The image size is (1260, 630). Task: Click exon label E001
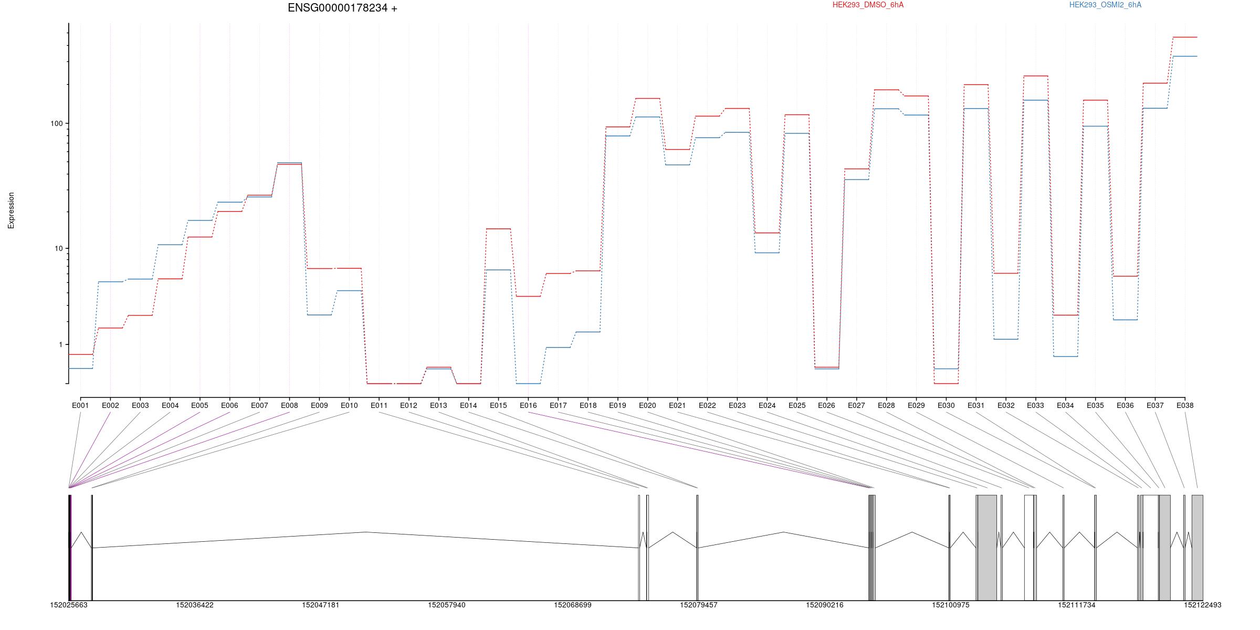[80, 405]
